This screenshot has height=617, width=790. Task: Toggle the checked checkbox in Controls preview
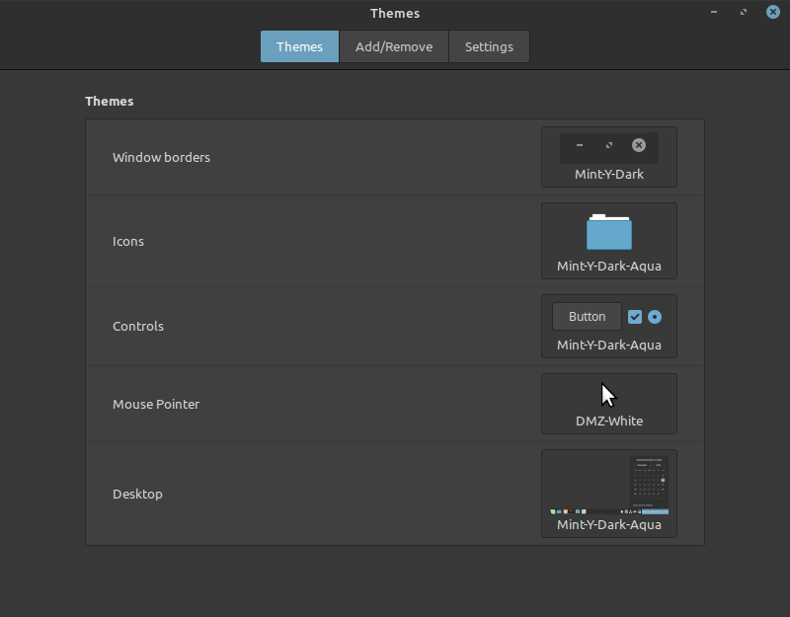635,317
